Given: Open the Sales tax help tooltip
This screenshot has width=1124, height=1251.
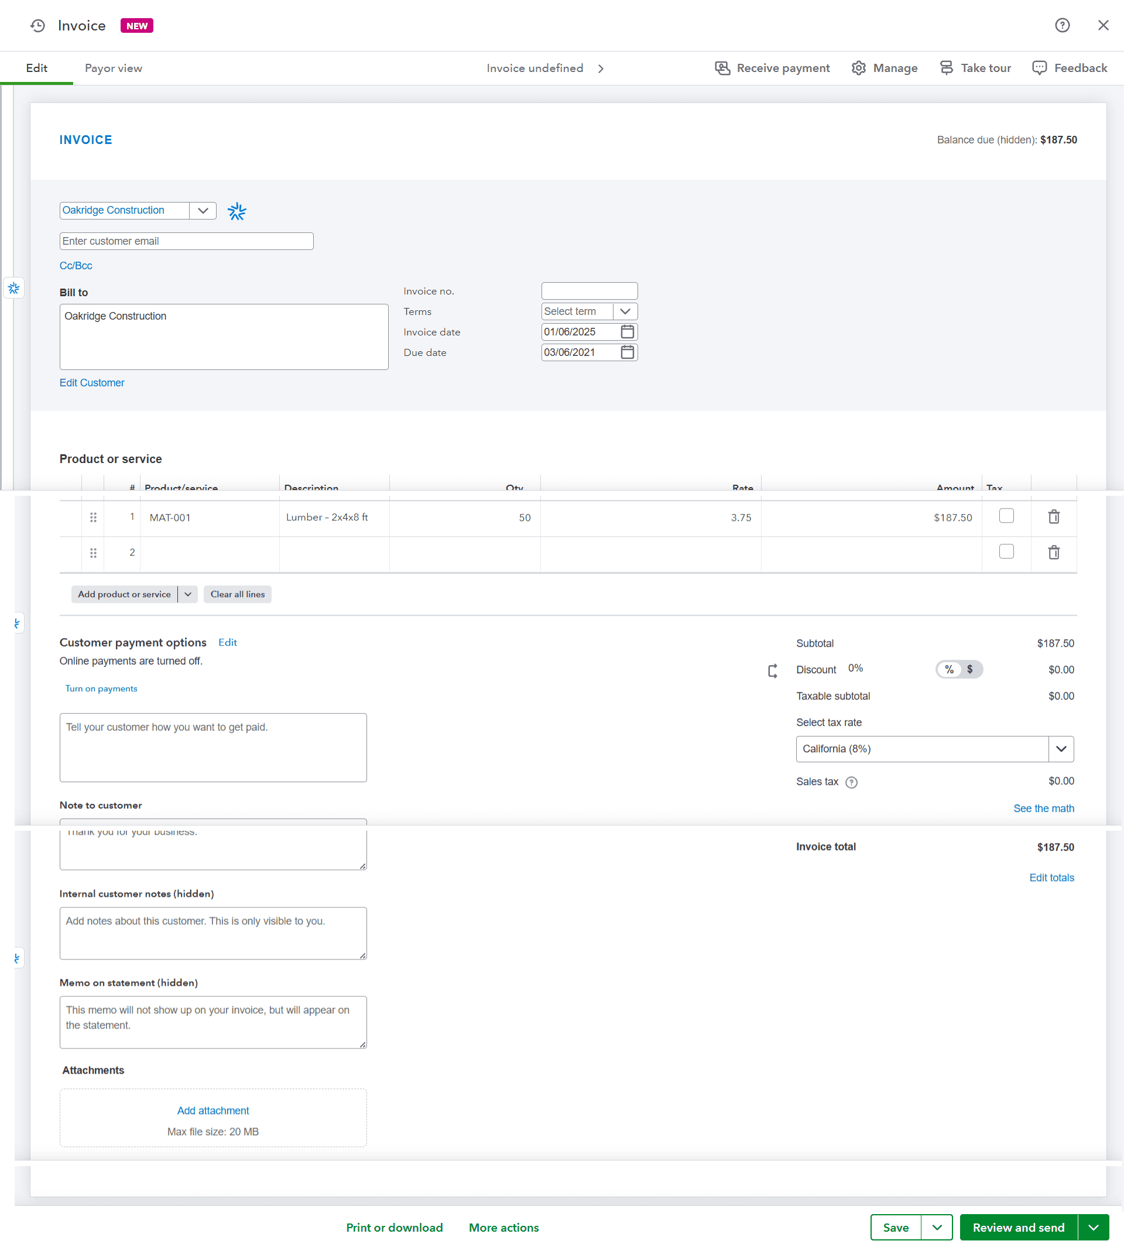Looking at the screenshot, I should pos(852,782).
